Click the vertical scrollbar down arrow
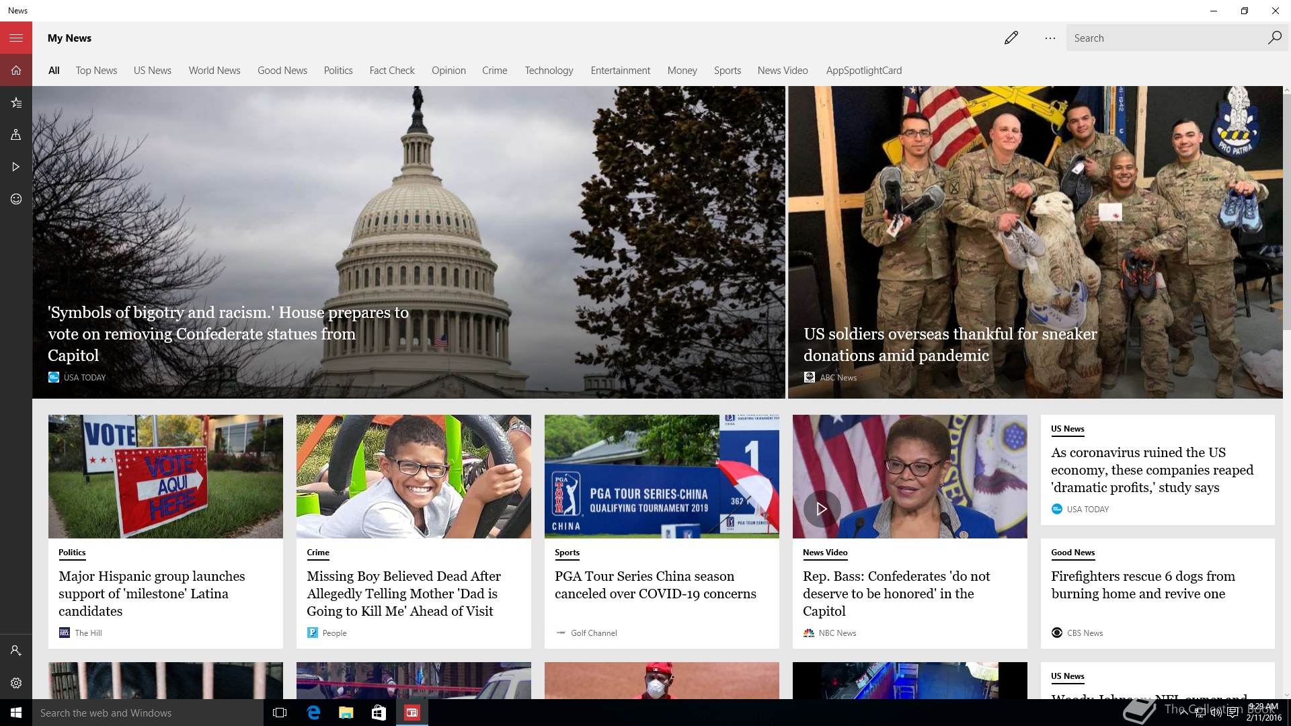 pos(1286,694)
